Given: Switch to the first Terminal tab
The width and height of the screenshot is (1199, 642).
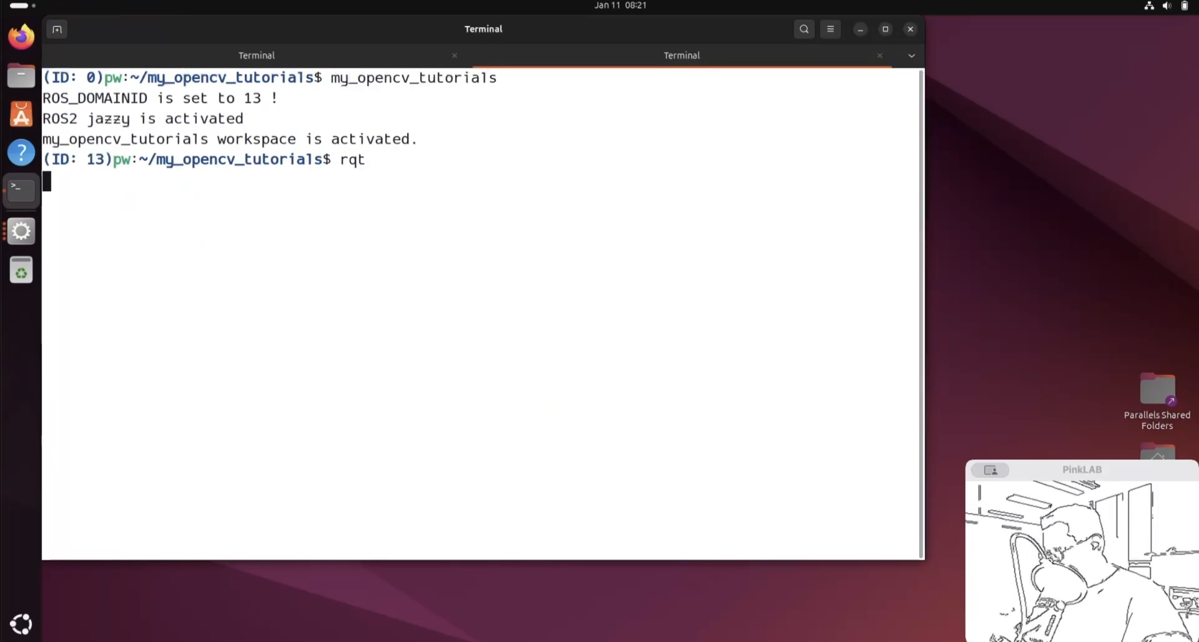Looking at the screenshot, I should [x=256, y=56].
